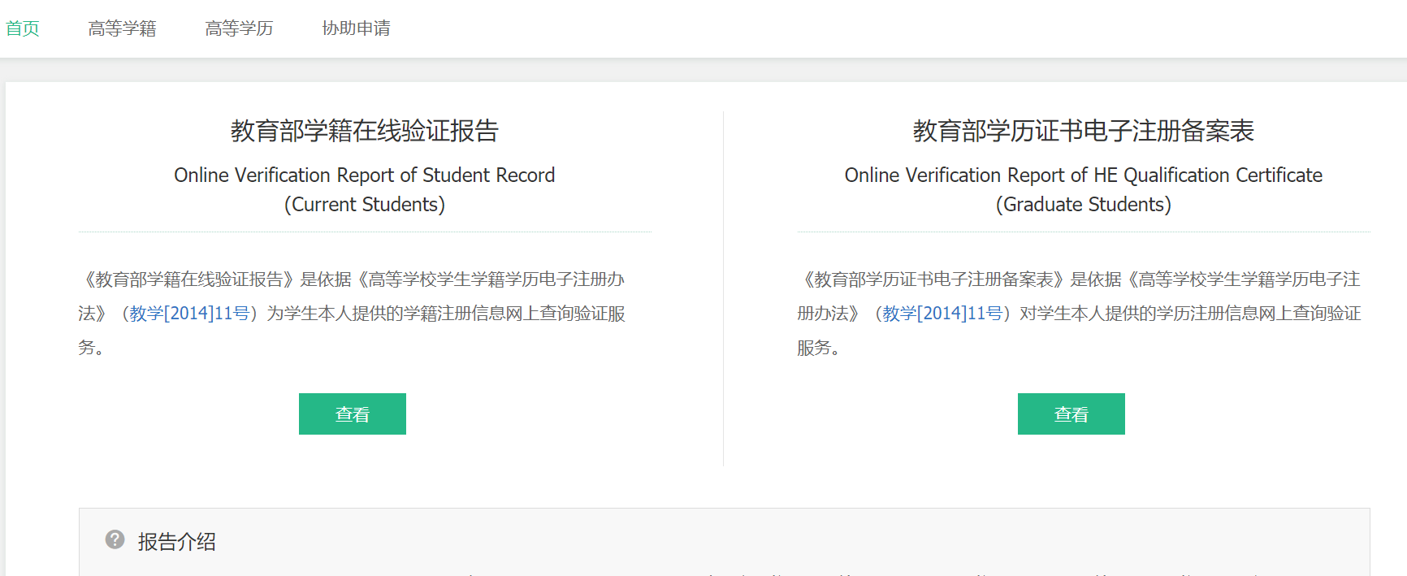Click the question mark icon beside 报告介绍

pos(115,539)
